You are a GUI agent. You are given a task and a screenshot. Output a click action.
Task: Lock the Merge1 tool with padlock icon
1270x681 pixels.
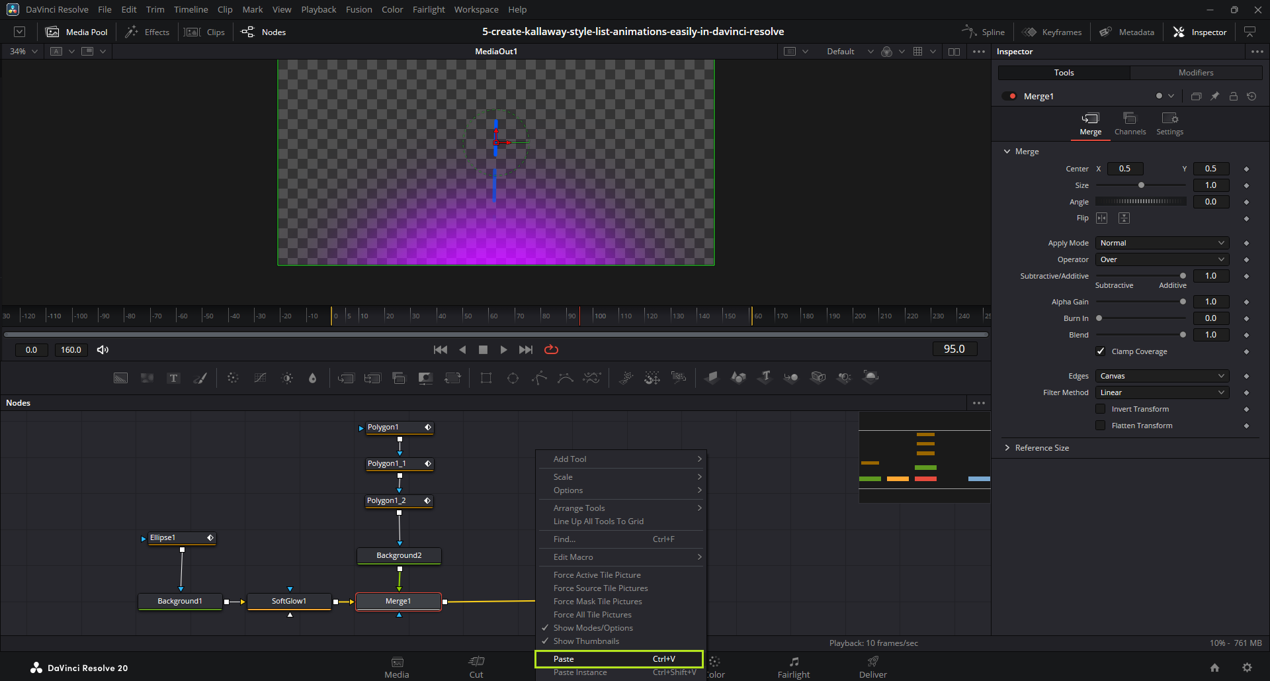pos(1234,97)
